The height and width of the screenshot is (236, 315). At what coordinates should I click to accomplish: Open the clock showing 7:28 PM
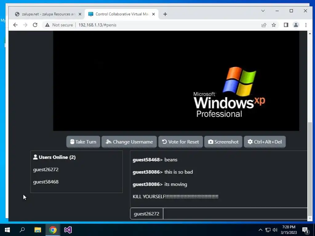click(289, 230)
